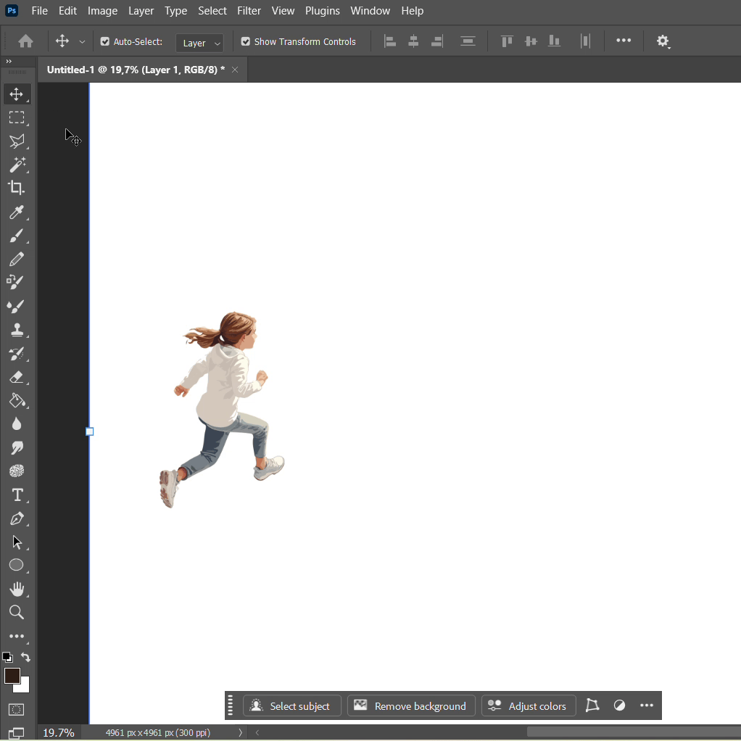Select the Clone Stamp tool

pos(16,330)
